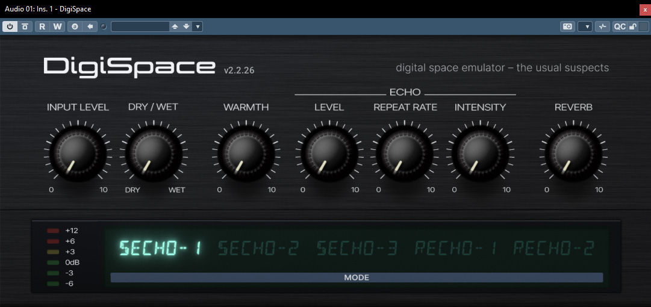Click the DRY / WET knob
This screenshot has height=307, width=651.
[x=153, y=153]
